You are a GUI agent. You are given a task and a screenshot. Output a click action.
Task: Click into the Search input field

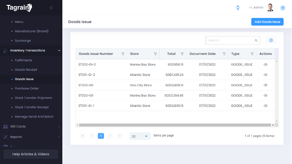pyautogui.click(x=230, y=40)
